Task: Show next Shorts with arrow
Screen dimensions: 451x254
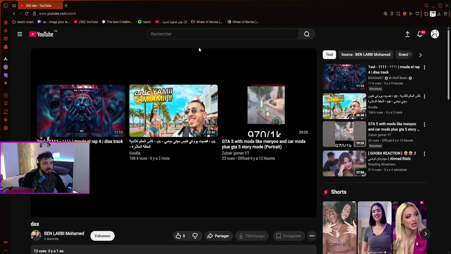Action: coord(425,234)
